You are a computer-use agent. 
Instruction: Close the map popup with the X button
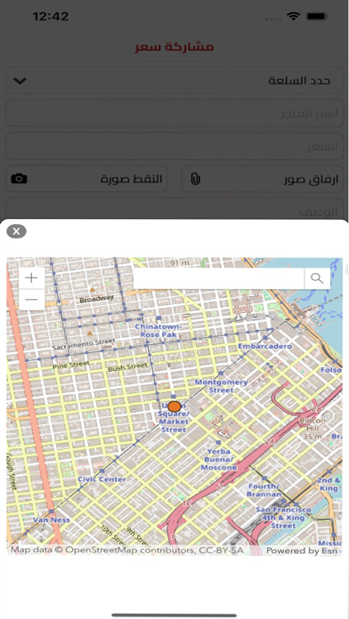(x=16, y=231)
